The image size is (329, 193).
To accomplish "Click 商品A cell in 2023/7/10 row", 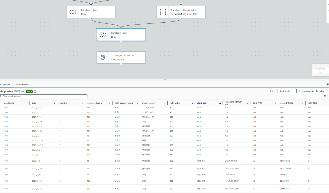I will (x=117, y=122).
